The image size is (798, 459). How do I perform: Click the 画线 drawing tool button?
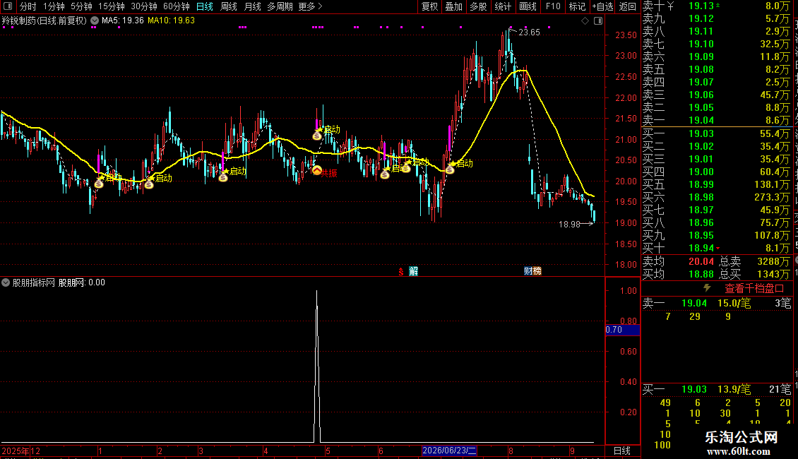(x=528, y=6)
